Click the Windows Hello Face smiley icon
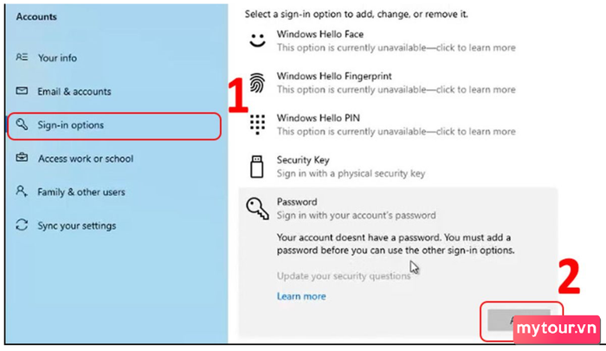The width and height of the screenshot is (606, 351). [257, 40]
